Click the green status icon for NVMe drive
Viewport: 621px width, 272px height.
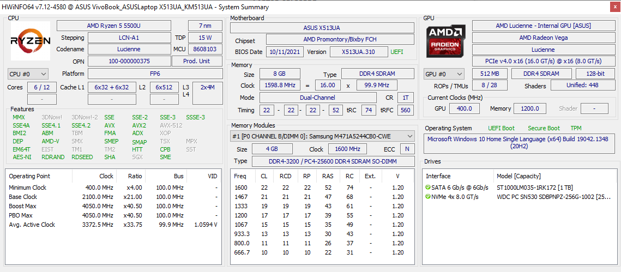pyautogui.click(x=428, y=197)
